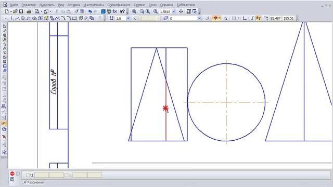Click the context help pointer icon
Screen dimensions: 333x187
point(122,11)
